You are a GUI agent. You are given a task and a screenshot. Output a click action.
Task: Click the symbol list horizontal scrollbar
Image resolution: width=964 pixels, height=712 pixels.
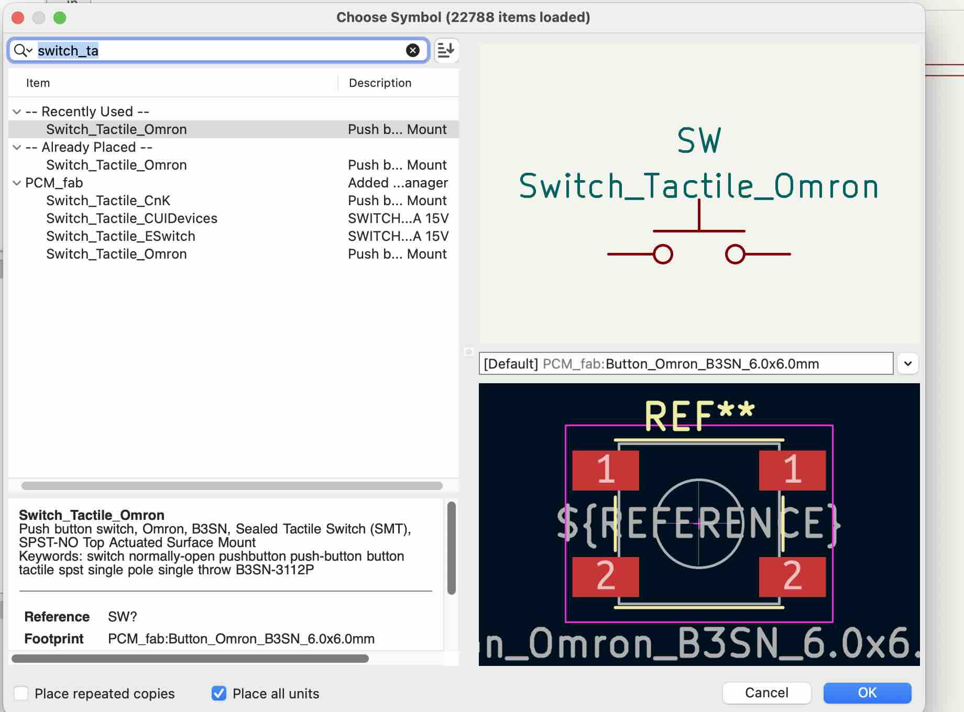[x=232, y=486]
